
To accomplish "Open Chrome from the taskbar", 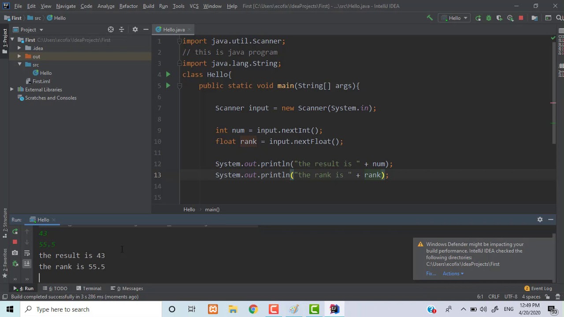I will click(253, 309).
